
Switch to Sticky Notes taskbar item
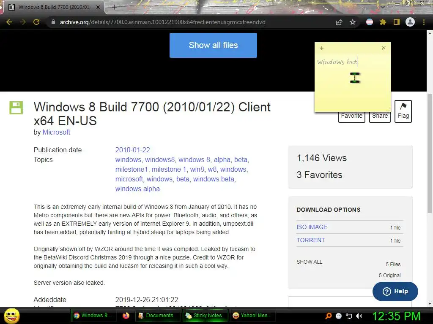tap(205, 316)
